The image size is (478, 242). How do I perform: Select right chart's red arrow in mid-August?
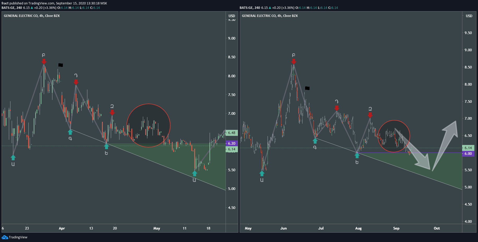(370, 115)
